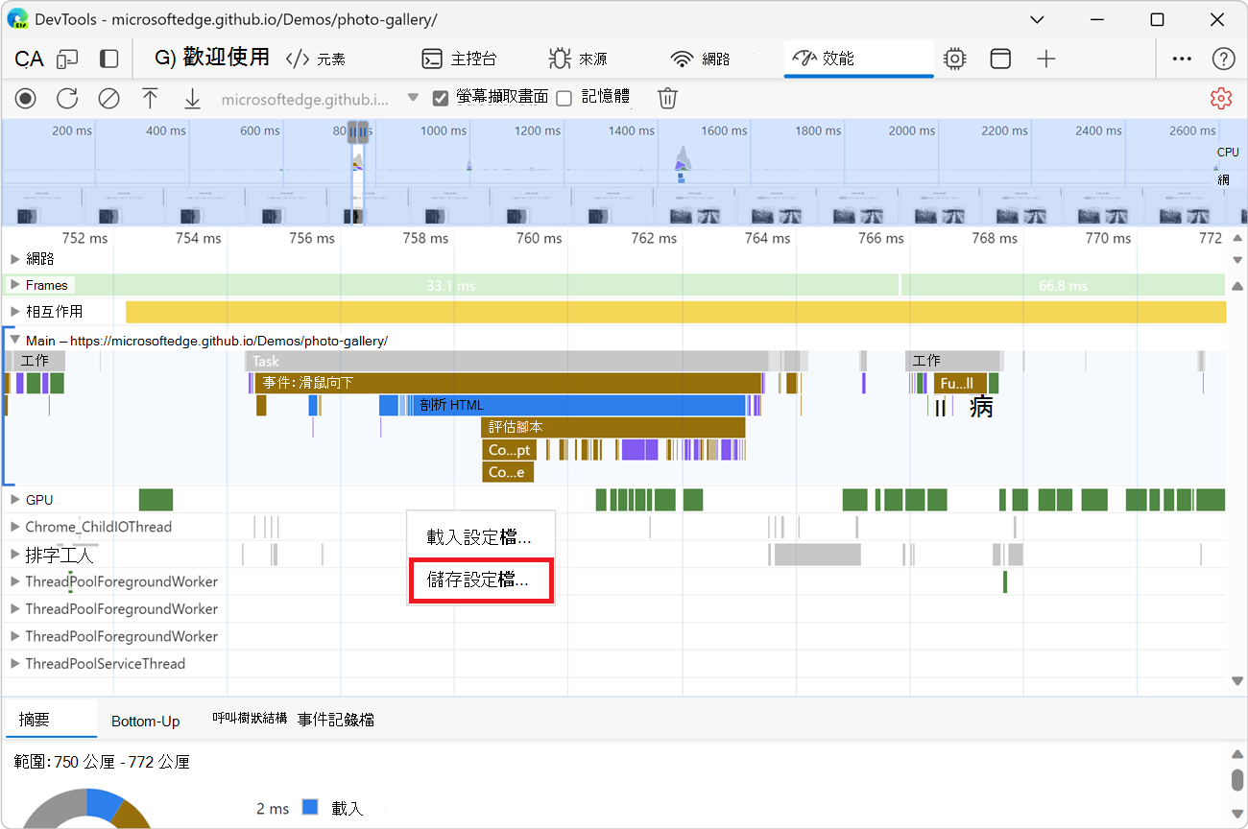Toggle device emulation icon
Screen dimensions: 1248x829
(66, 59)
